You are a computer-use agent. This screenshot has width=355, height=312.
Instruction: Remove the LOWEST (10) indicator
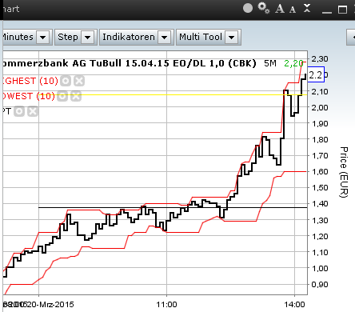tap(76, 96)
